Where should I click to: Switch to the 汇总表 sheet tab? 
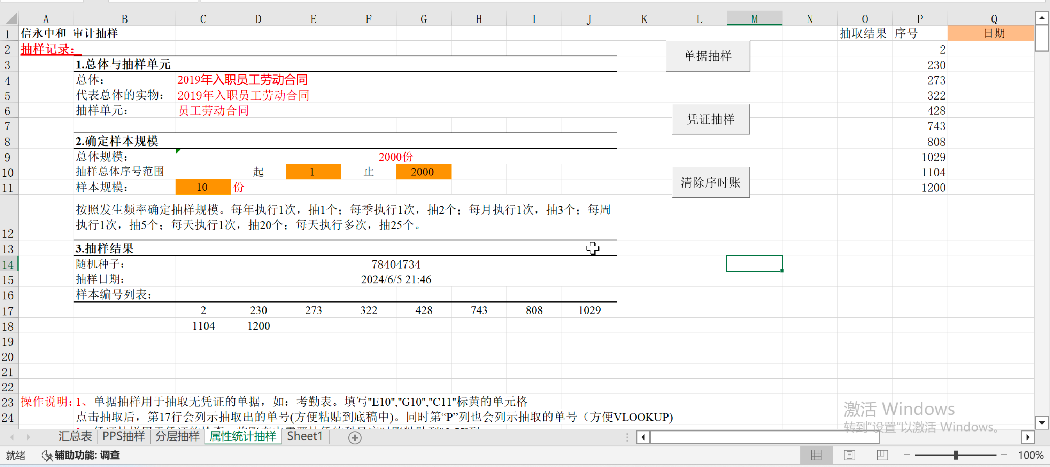tap(75, 436)
